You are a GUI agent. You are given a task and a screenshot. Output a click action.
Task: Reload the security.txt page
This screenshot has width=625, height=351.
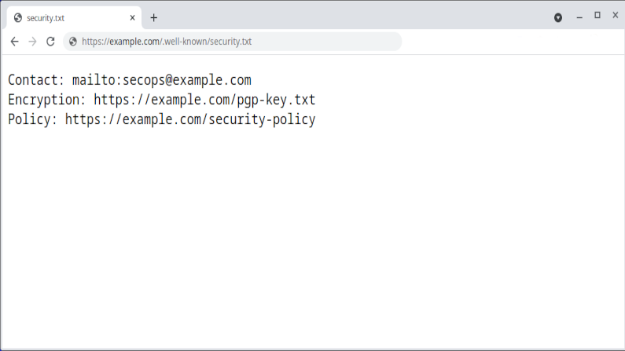coord(50,42)
